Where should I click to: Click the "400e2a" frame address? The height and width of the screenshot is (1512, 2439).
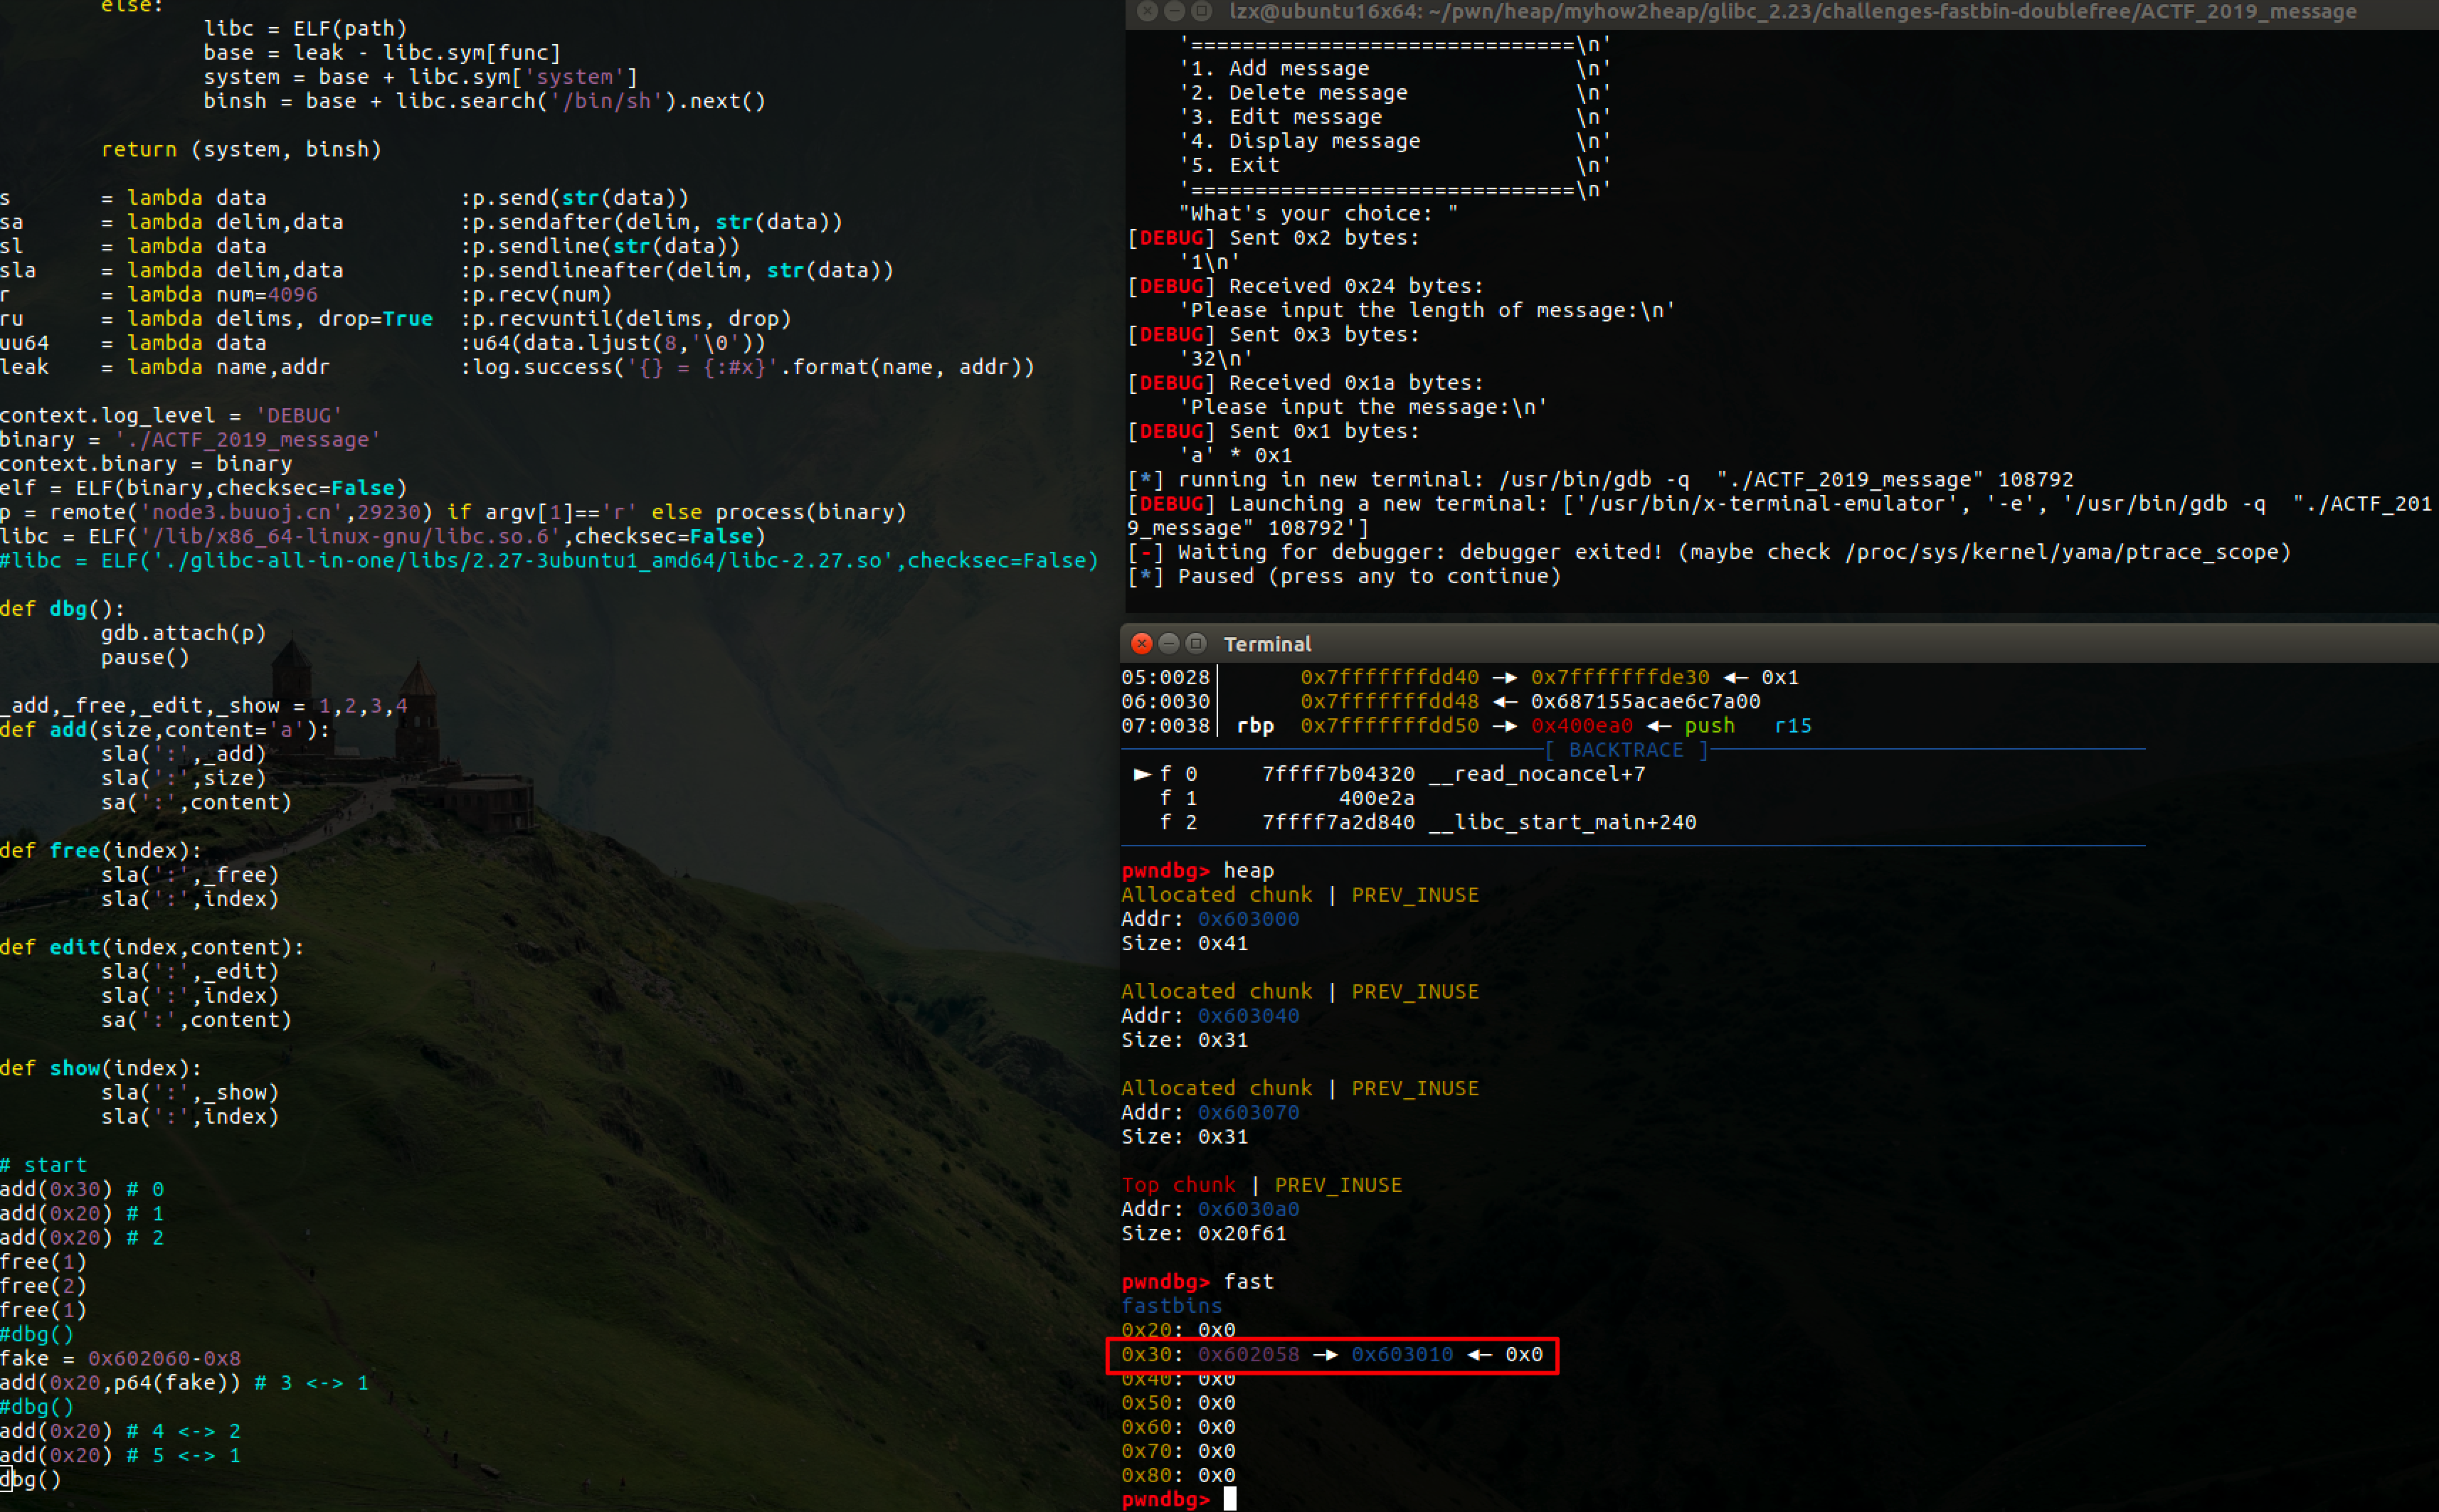click(x=1377, y=799)
